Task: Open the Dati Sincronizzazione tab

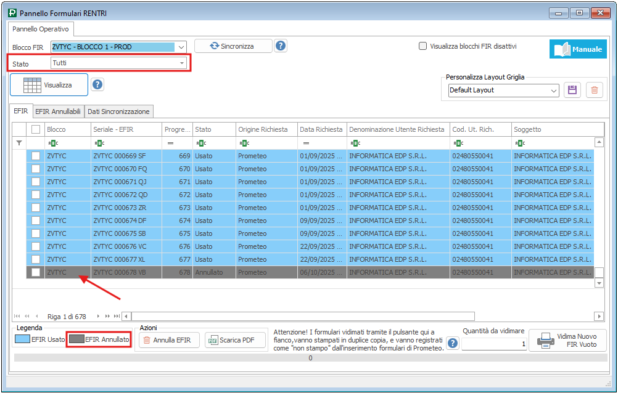Action: coord(118,111)
